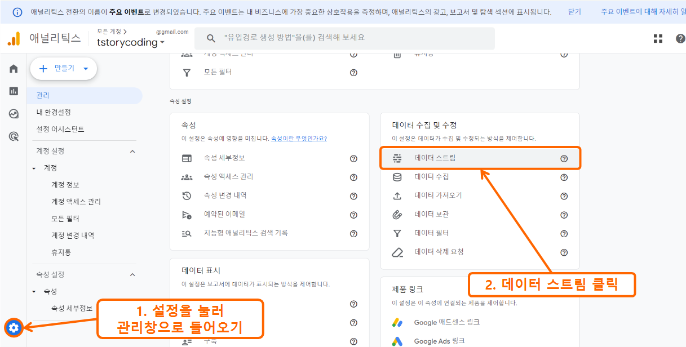The height and width of the screenshot is (347, 686).
Task: Open the Google apps grid icon
Action: coord(658,38)
